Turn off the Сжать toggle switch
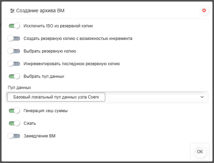The height and width of the screenshot is (163, 214). point(14,123)
